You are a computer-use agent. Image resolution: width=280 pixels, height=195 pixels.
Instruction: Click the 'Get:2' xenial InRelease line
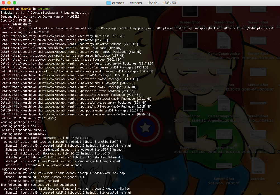coord(54,40)
